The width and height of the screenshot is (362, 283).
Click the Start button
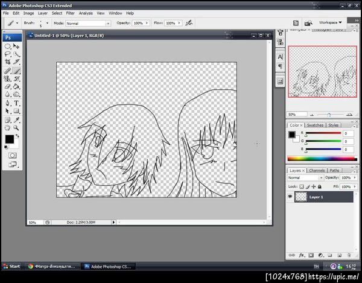(11, 266)
